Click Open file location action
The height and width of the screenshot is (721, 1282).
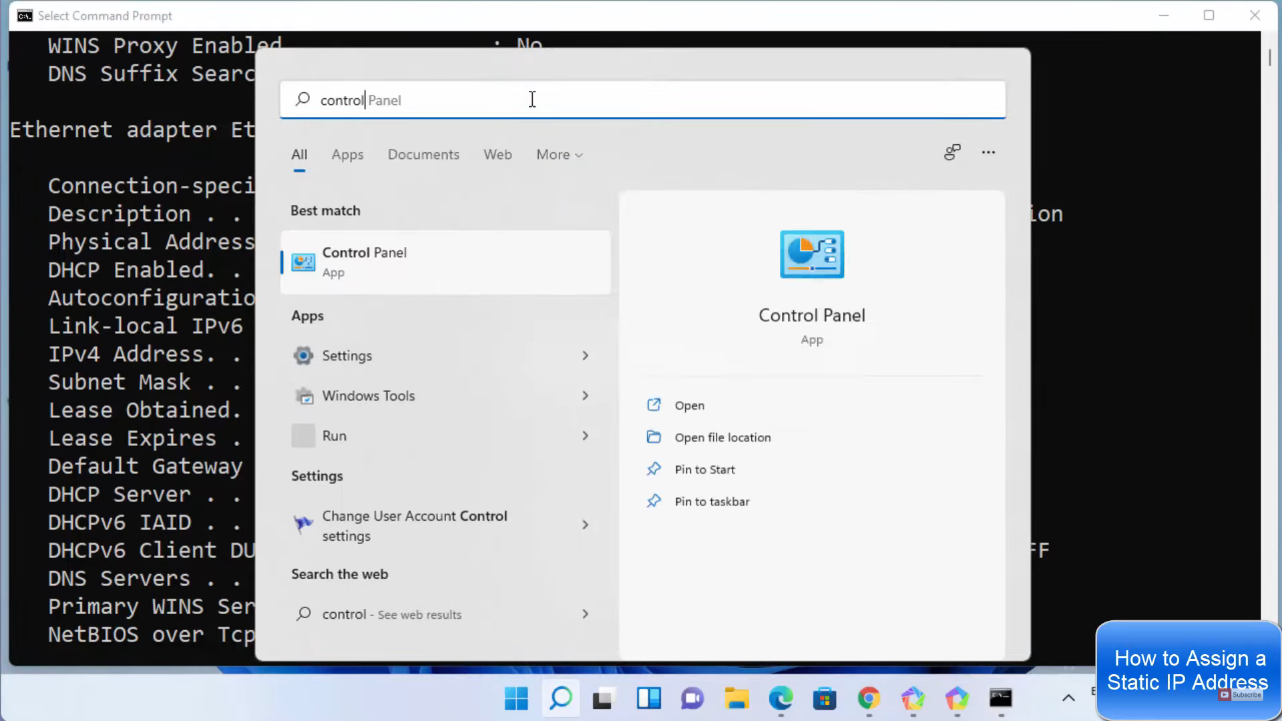tap(722, 437)
